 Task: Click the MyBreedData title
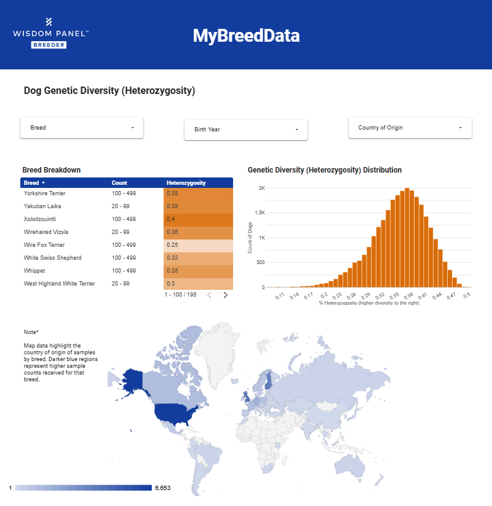pos(247,36)
